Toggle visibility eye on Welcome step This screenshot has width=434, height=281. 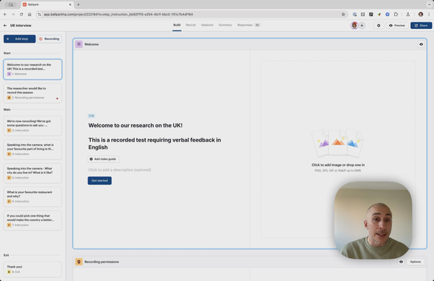pos(421,44)
